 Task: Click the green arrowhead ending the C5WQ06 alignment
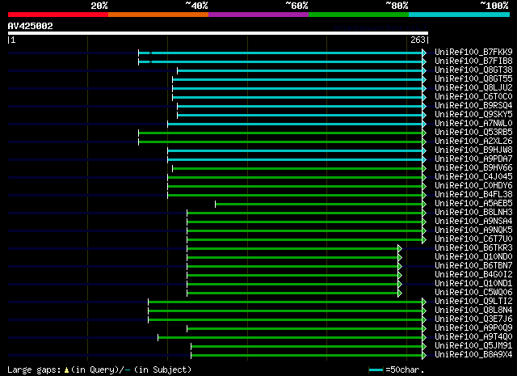tap(400, 294)
